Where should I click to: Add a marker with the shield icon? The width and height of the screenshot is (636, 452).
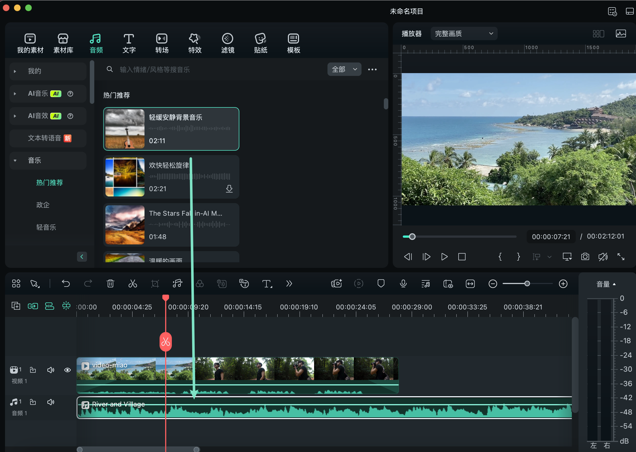pyautogui.click(x=381, y=284)
